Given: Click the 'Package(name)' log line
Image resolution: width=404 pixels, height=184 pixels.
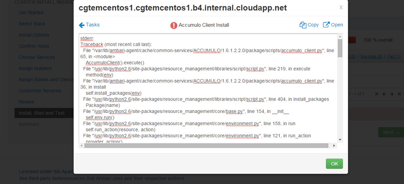Looking at the screenshot, I should pyautogui.click(x=103, y=105).
